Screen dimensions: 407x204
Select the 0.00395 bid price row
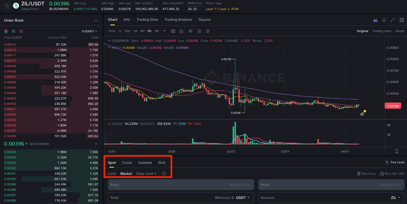pyautogui.click(x=51, y=152)
